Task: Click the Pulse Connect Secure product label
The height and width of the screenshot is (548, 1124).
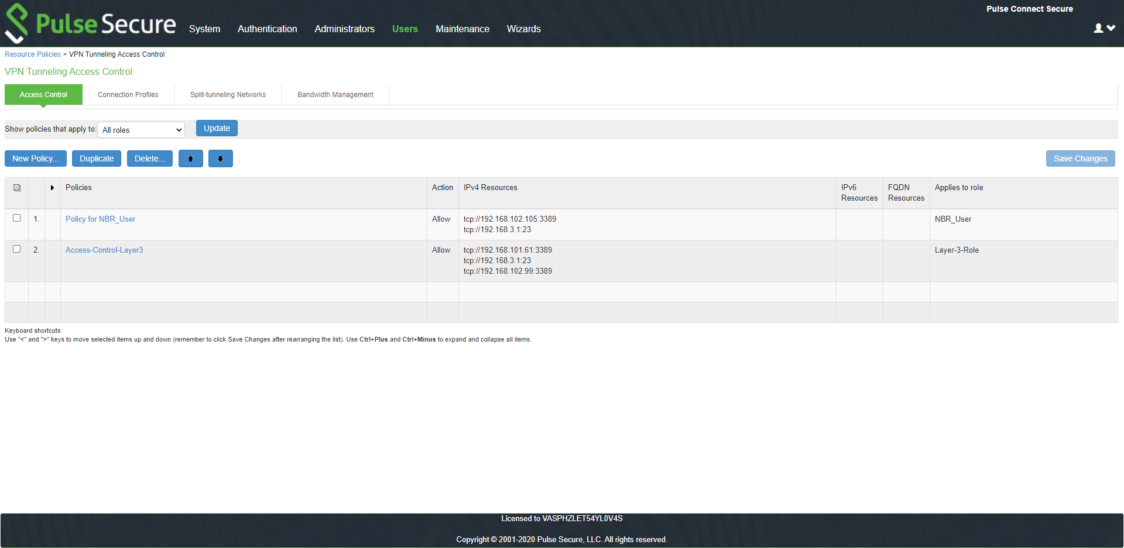Action: point(1030,9)
